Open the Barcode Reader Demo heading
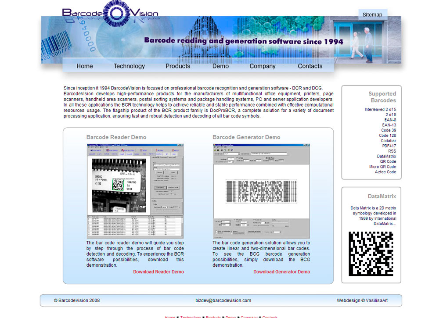 [116, 137]
